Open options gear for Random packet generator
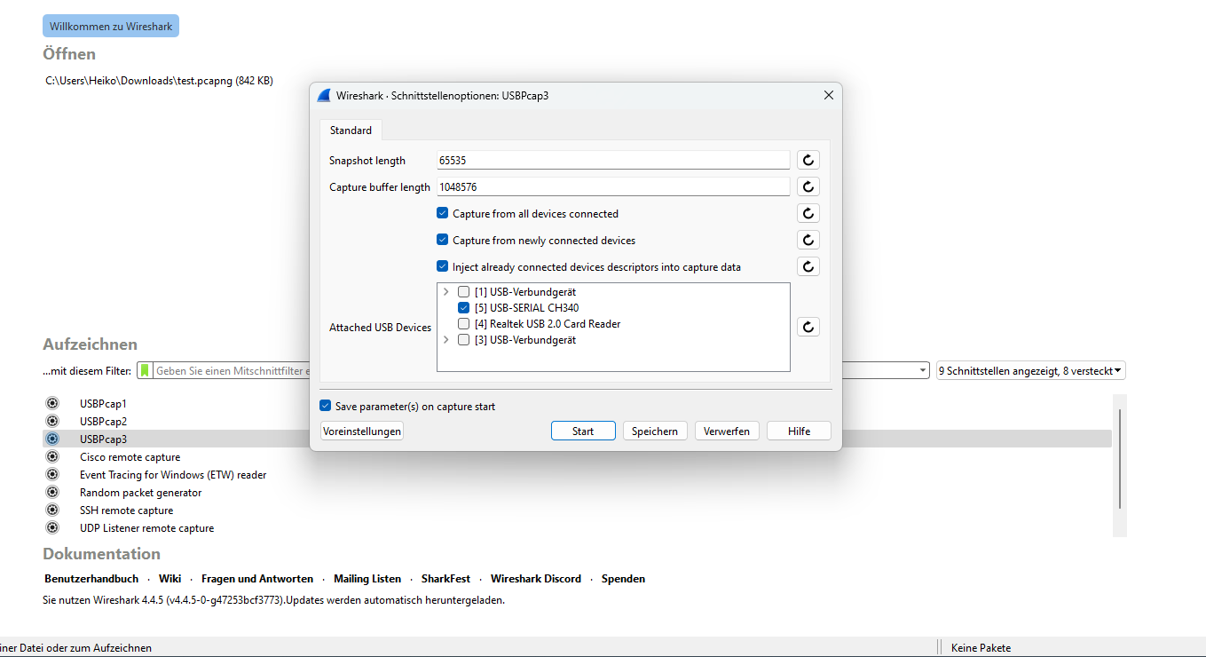This screenshot has width=1206, height=657. click(x=52, y=492)
